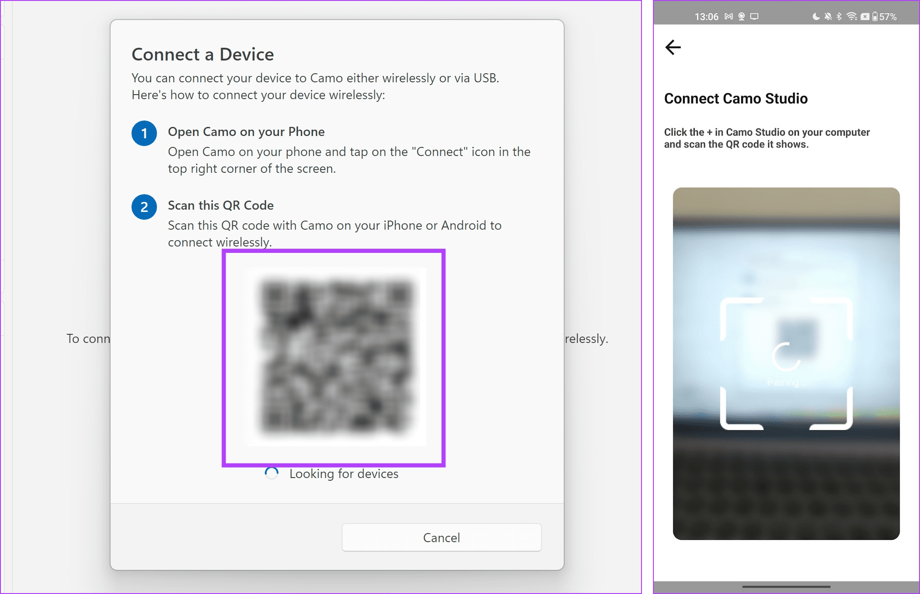Tap the 57% battery indicator on phone
The width and height of the screenshot is (920, 594).
pos(884,17)
